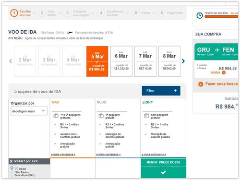Expand e mais vantagens under MAX

pos(63,155)
